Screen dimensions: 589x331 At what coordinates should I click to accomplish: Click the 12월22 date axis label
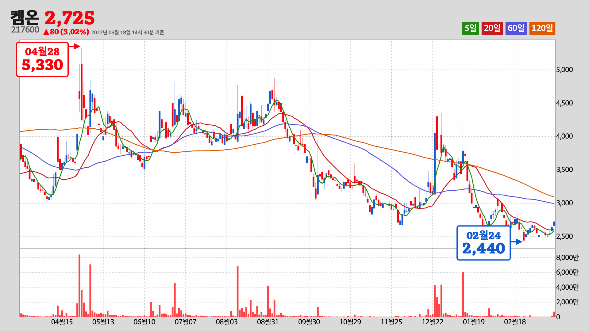pos(433,322)
